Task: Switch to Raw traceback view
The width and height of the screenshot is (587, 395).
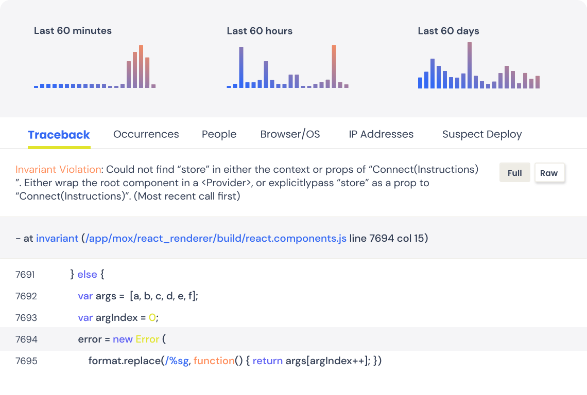Action: pyautogui.click(x=549, y=173)
